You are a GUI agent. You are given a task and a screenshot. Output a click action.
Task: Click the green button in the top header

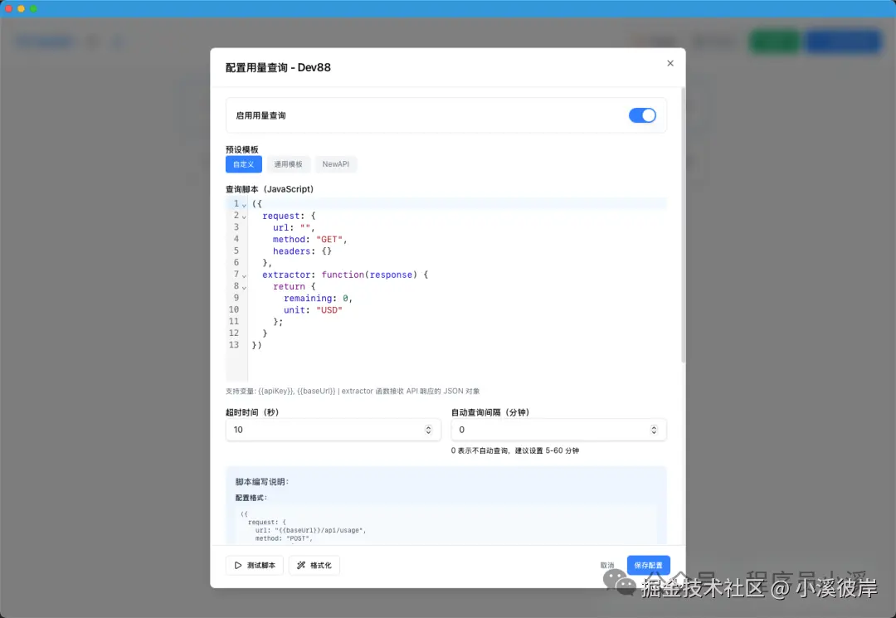point(773,41)
